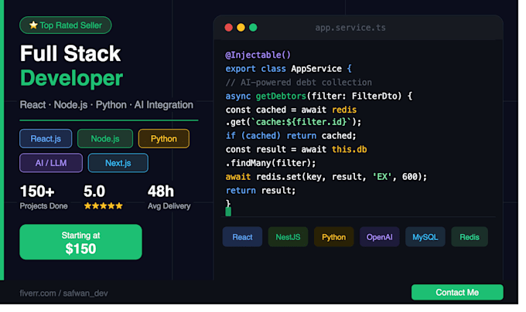Click the Top Rated Seller badge

pyautogui.click(x=66, y=25)
